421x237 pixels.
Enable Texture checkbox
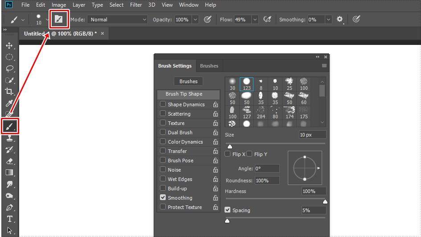pyautogui.click(x=163, y=123)
